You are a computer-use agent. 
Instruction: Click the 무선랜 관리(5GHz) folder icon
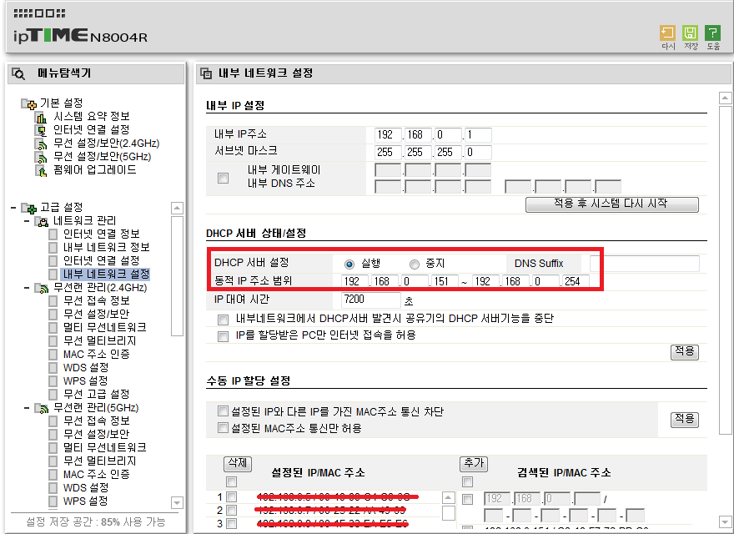click(42, 409)
